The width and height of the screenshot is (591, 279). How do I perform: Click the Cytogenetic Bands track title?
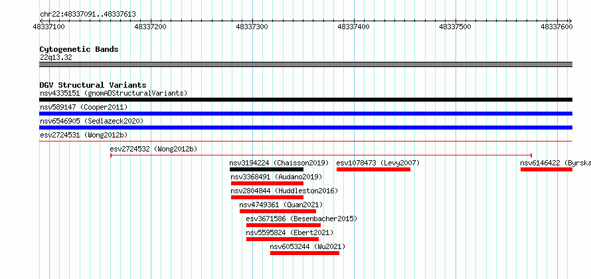79,49
